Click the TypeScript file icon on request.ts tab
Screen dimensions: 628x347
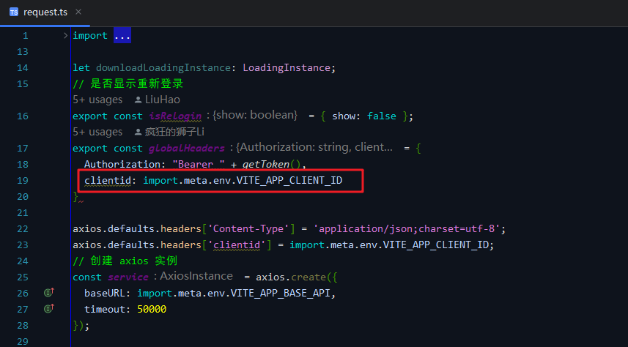(14, 12)
